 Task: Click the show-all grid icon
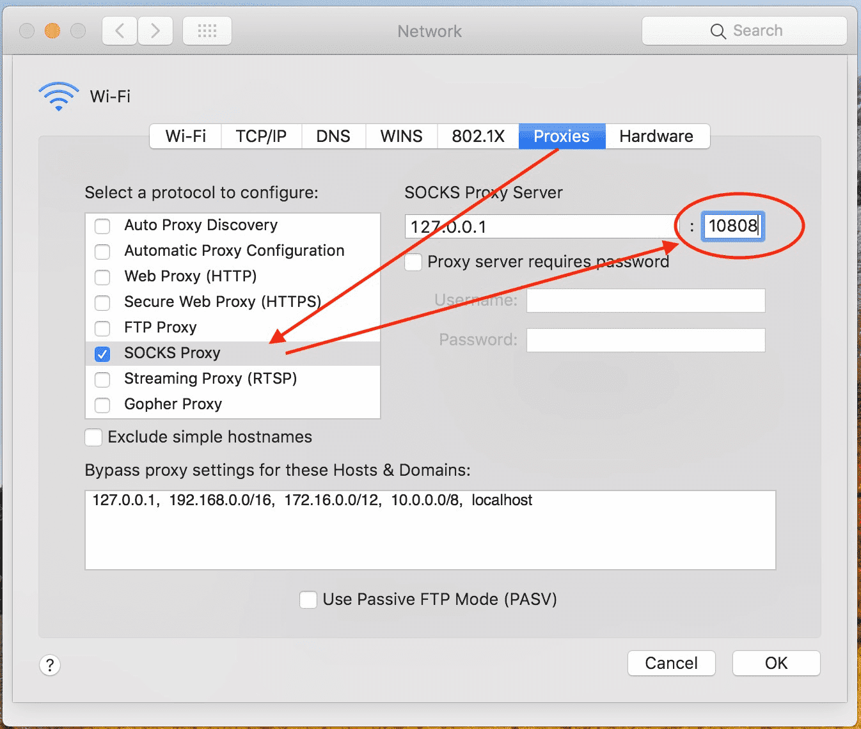tap(207, 31)
